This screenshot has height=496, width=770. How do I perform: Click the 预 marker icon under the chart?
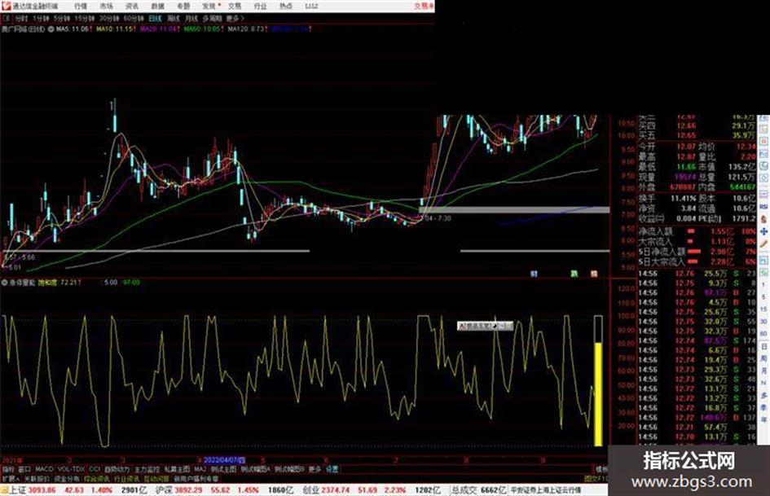click(x=594, y=274)
